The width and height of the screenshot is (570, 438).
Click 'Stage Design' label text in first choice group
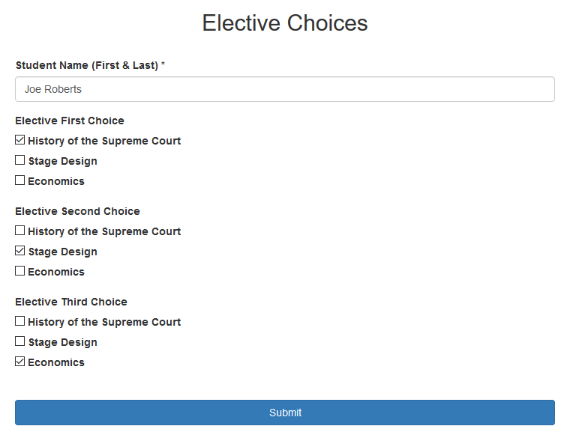tap(63, 161)
